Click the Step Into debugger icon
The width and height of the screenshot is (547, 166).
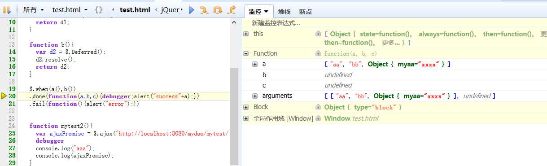[x=204, y=9]
